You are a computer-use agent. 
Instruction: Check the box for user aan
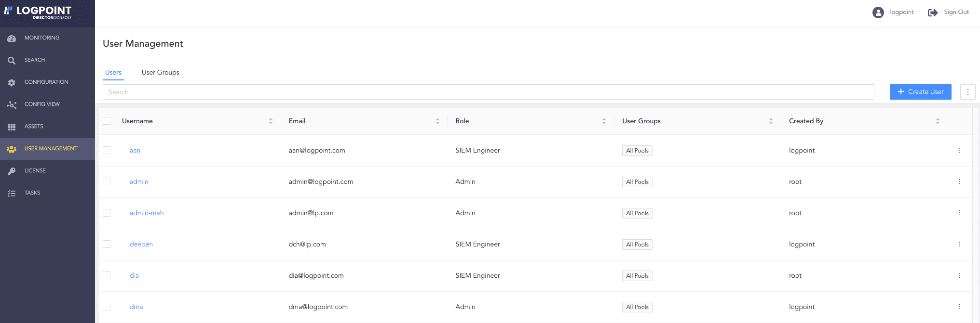coord(107,150)
